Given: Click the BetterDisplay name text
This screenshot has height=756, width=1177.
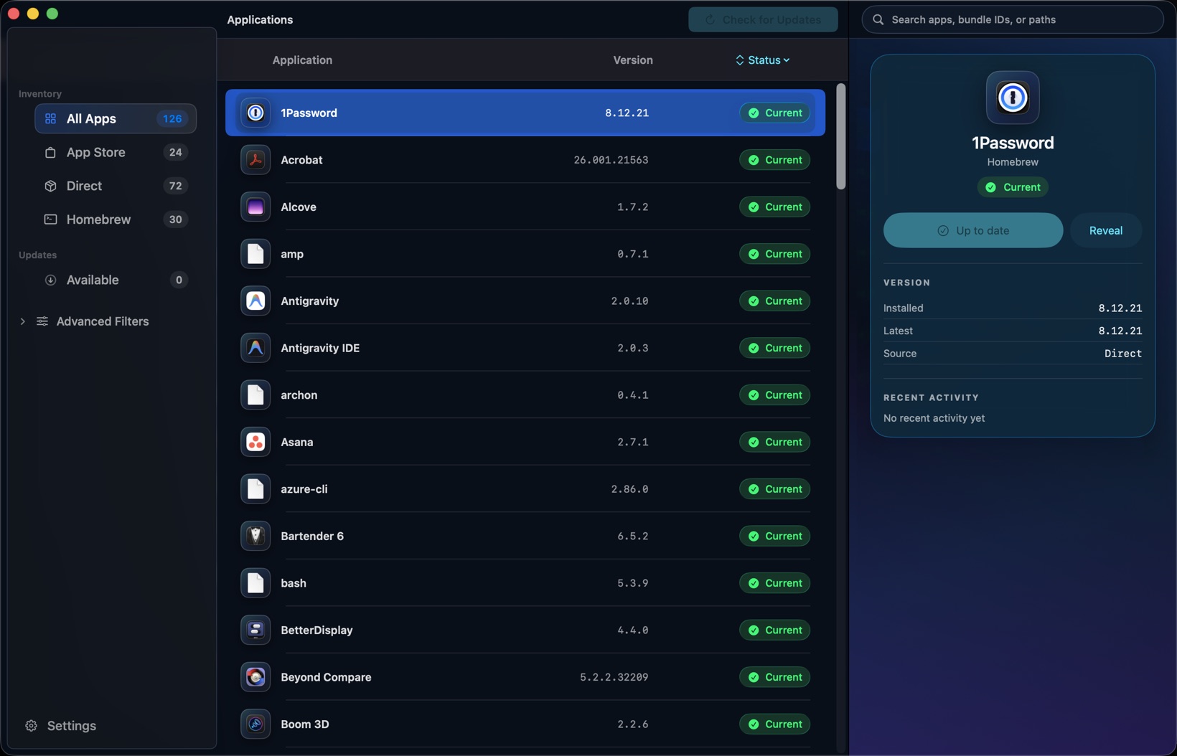Looking at the screenshot, I should coord(316,630).
